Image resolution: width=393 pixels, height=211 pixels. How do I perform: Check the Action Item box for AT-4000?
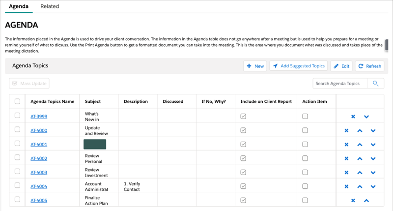pyautogui.click(x=305, y=131)
